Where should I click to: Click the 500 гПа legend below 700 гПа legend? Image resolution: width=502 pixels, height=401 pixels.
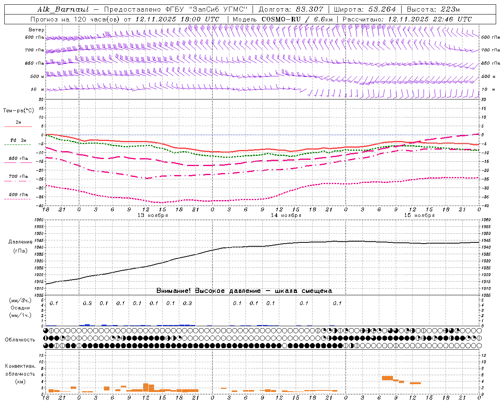click(18, 195)
